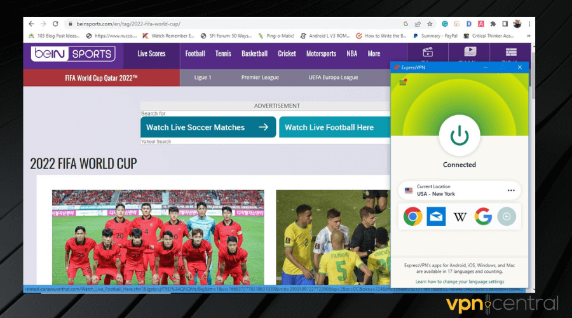572x318 pixels.
Task: Expand the More navigation menu
Action: click(374, 54)
